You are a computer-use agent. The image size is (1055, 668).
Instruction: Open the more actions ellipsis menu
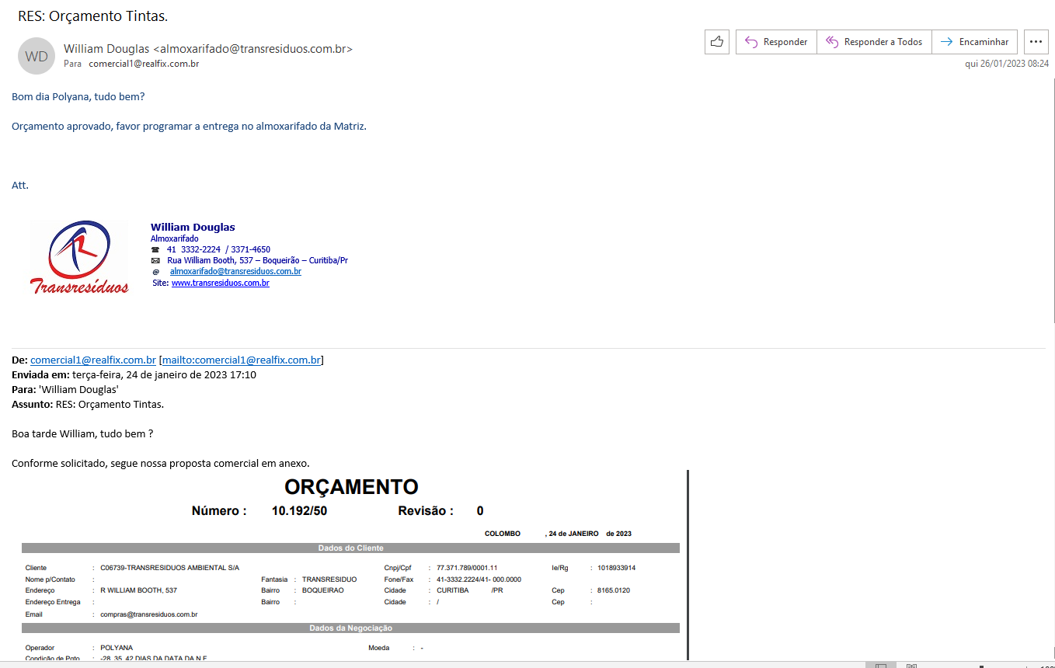(x=1036, y=42)
